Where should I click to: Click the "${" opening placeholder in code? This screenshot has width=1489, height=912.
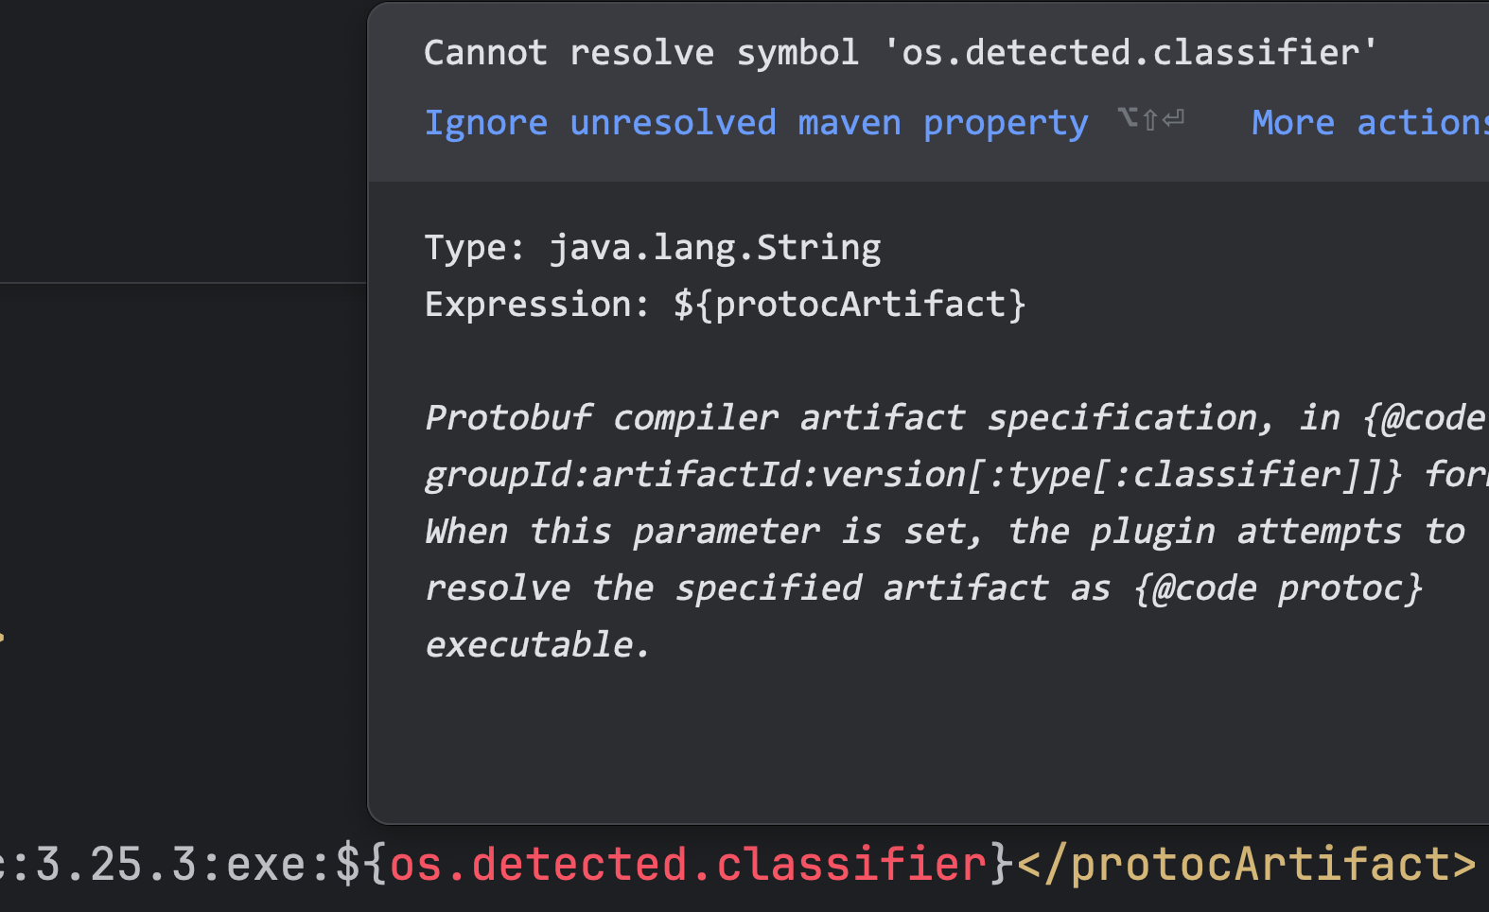[x=361, y=864]
